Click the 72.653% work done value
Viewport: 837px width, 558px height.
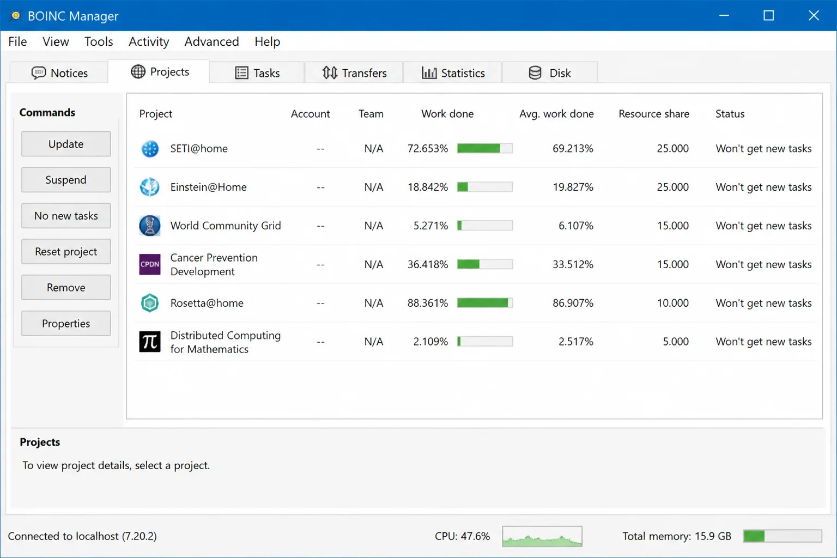[428, 149]
